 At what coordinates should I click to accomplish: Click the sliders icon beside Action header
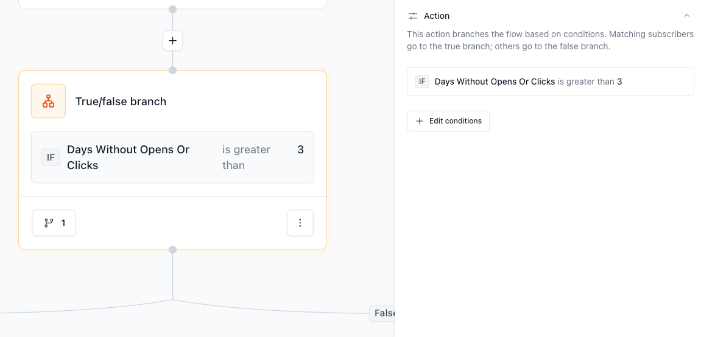(413, 16)
